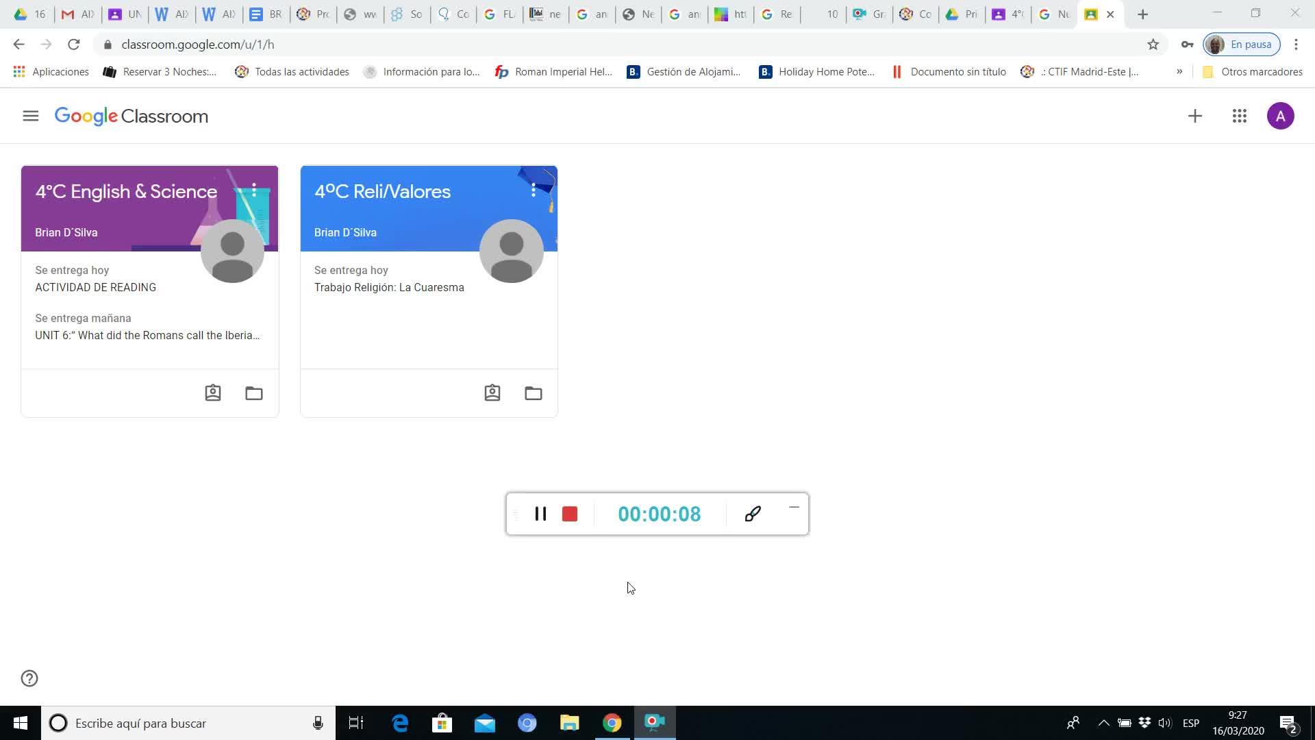Viewport: 1315px width, 740px height.
Task: Open the Classroom main hamburger menu
Action: tap(30, 116)
